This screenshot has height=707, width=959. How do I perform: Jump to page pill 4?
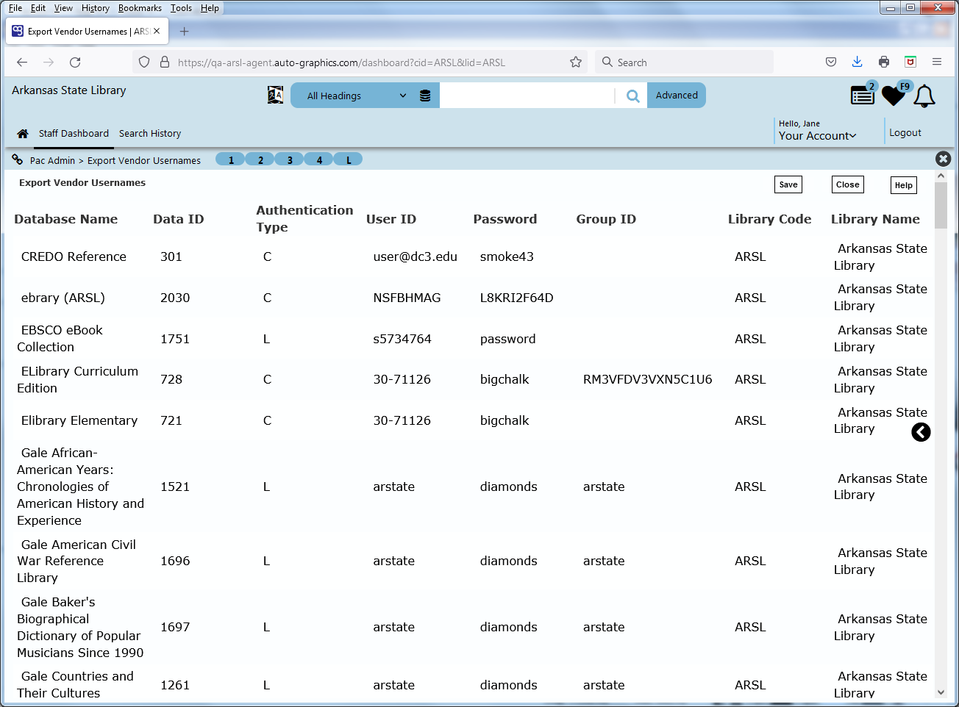click(x=319, y=159)
